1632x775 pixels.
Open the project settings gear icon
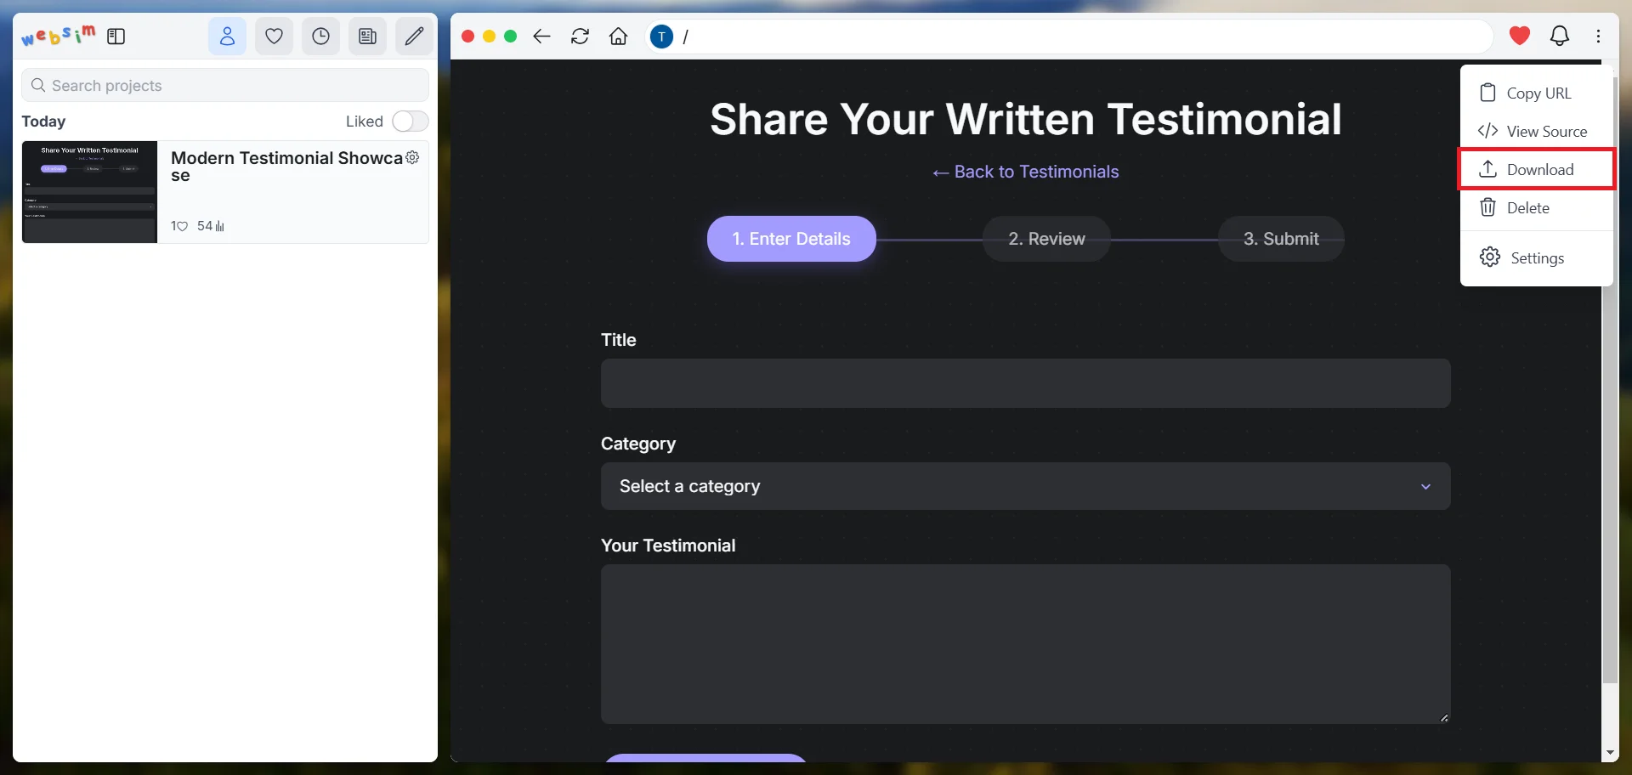click(412, 157)
